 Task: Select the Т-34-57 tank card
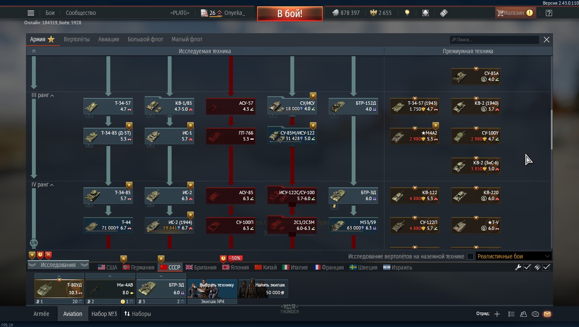tap(108, 106)
